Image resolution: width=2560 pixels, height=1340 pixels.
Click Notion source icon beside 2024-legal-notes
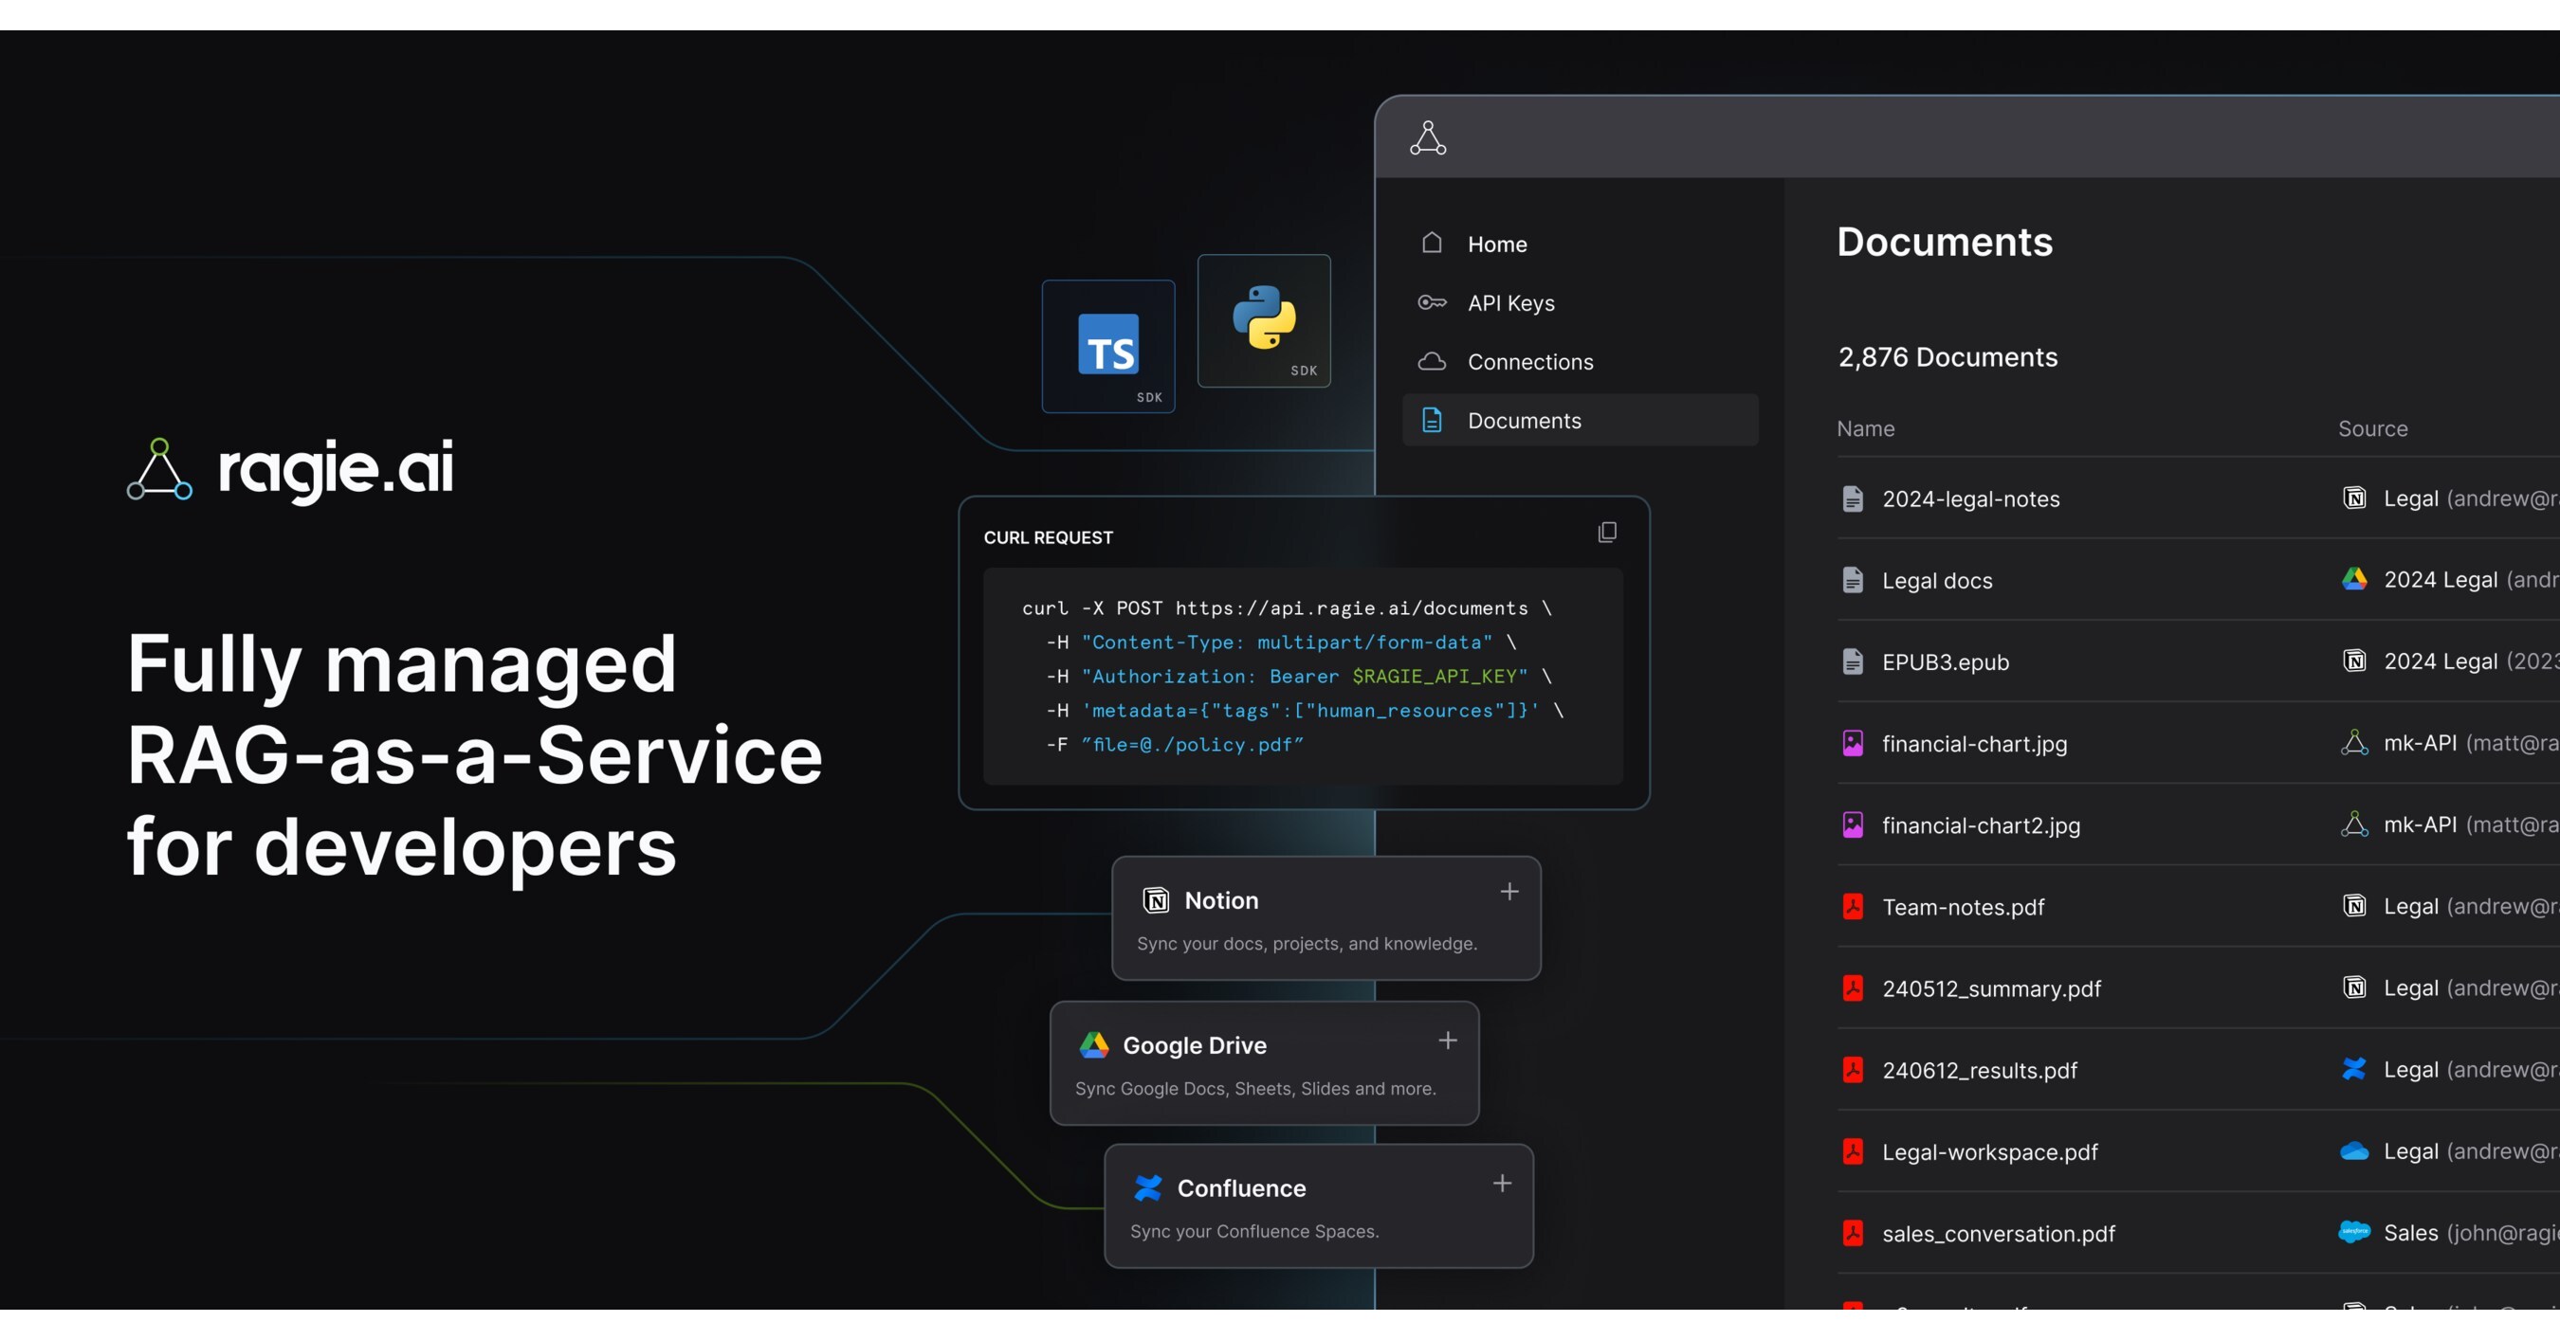pos(2354,498)
